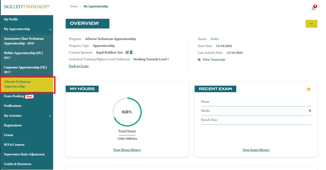326x170 pixels.
Task: Open the notifications bell icon
Action: [313, 8]
